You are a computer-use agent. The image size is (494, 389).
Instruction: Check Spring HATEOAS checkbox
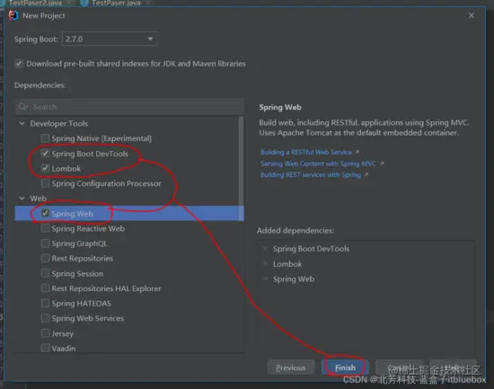46,304
